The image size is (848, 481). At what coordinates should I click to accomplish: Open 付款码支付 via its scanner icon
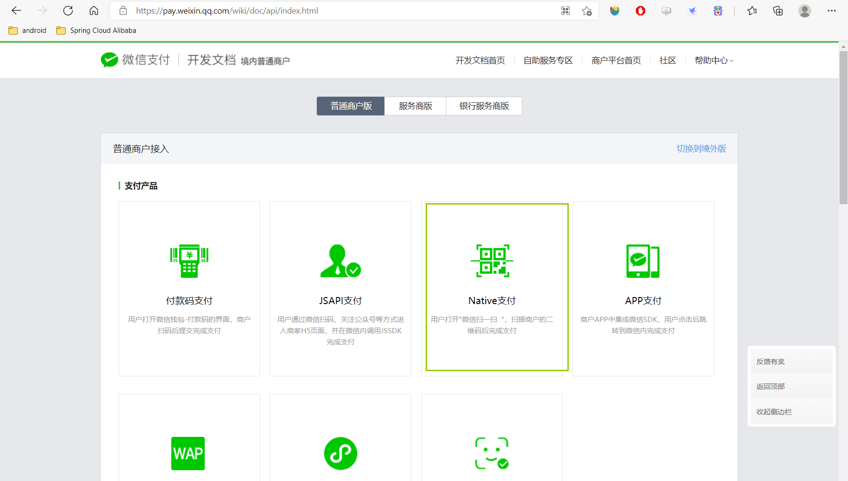[x=189, y=261]
